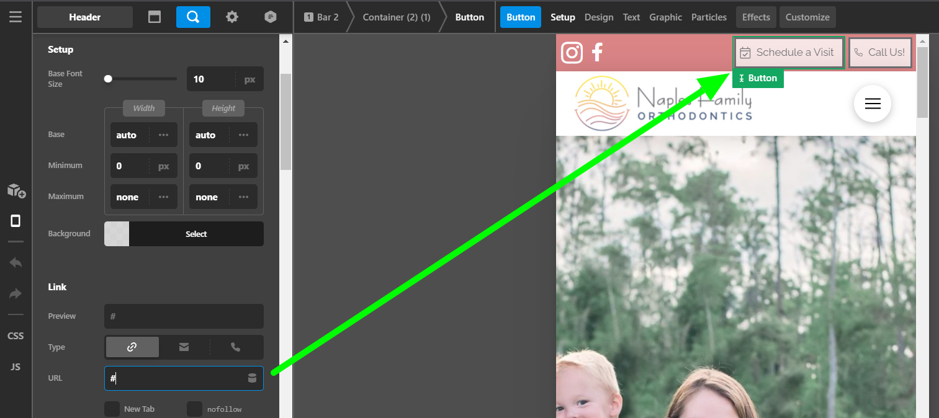Open the hamburger menu in the left sidebar

click(16, 17)
